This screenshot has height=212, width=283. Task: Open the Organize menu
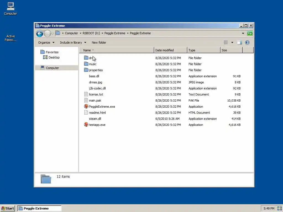coord(46,43)
